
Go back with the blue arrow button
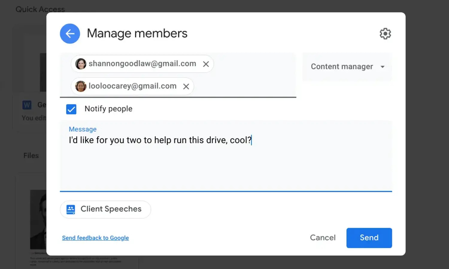click(70, 33)
